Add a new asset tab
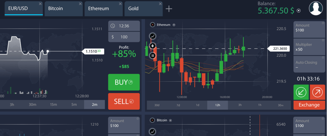The image size is (327, 136). (x=169, y=9)
